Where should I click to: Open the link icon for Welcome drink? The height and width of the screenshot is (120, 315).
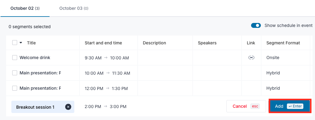(251, 58)
